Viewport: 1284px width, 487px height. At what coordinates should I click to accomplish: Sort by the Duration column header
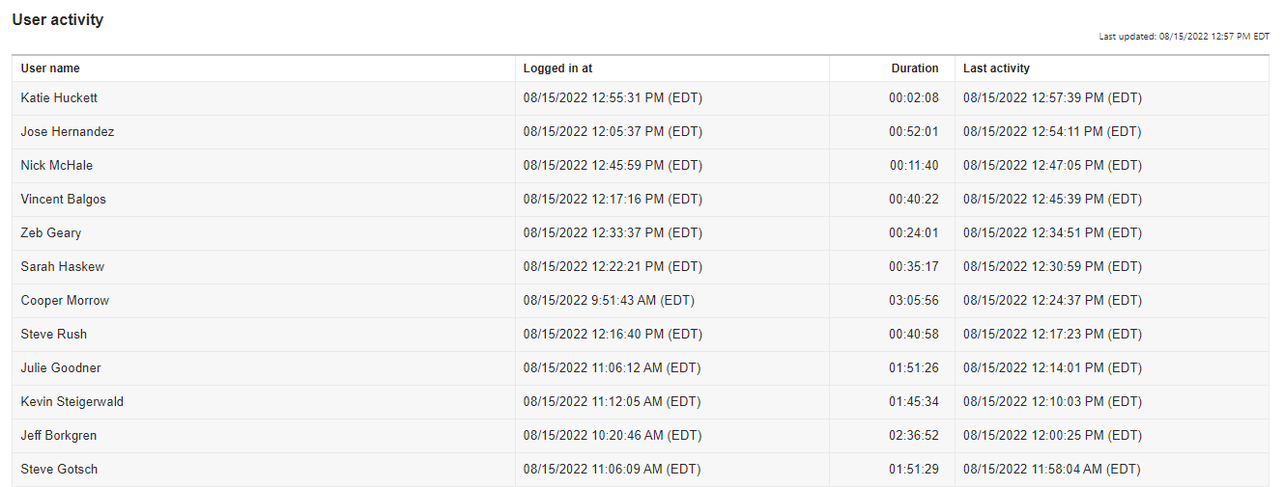914,68
